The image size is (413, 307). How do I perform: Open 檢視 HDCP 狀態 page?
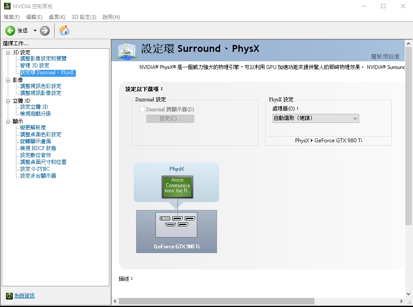coord(38,148)
